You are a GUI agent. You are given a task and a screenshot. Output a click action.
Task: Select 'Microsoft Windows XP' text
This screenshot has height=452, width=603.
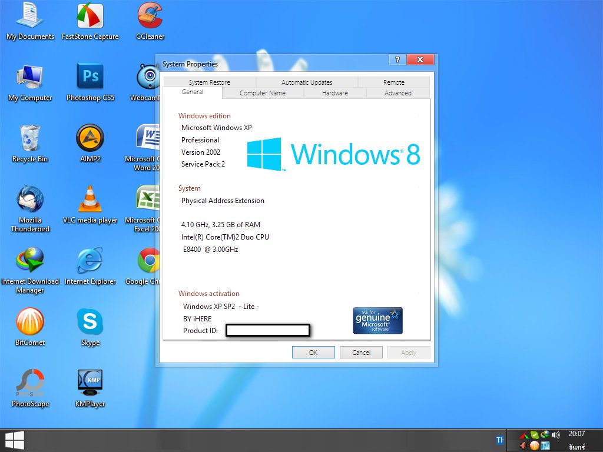point(217,128)
